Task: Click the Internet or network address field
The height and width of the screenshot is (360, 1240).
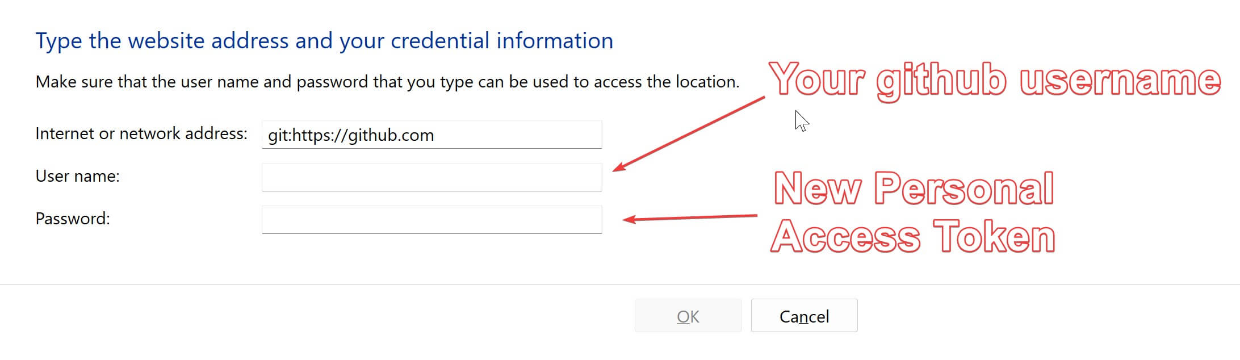Action: (x=432, y=135)
